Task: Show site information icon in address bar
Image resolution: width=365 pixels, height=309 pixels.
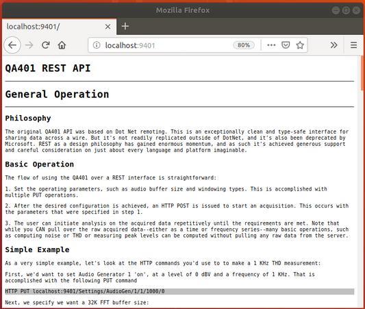Action: coord(97,45)
